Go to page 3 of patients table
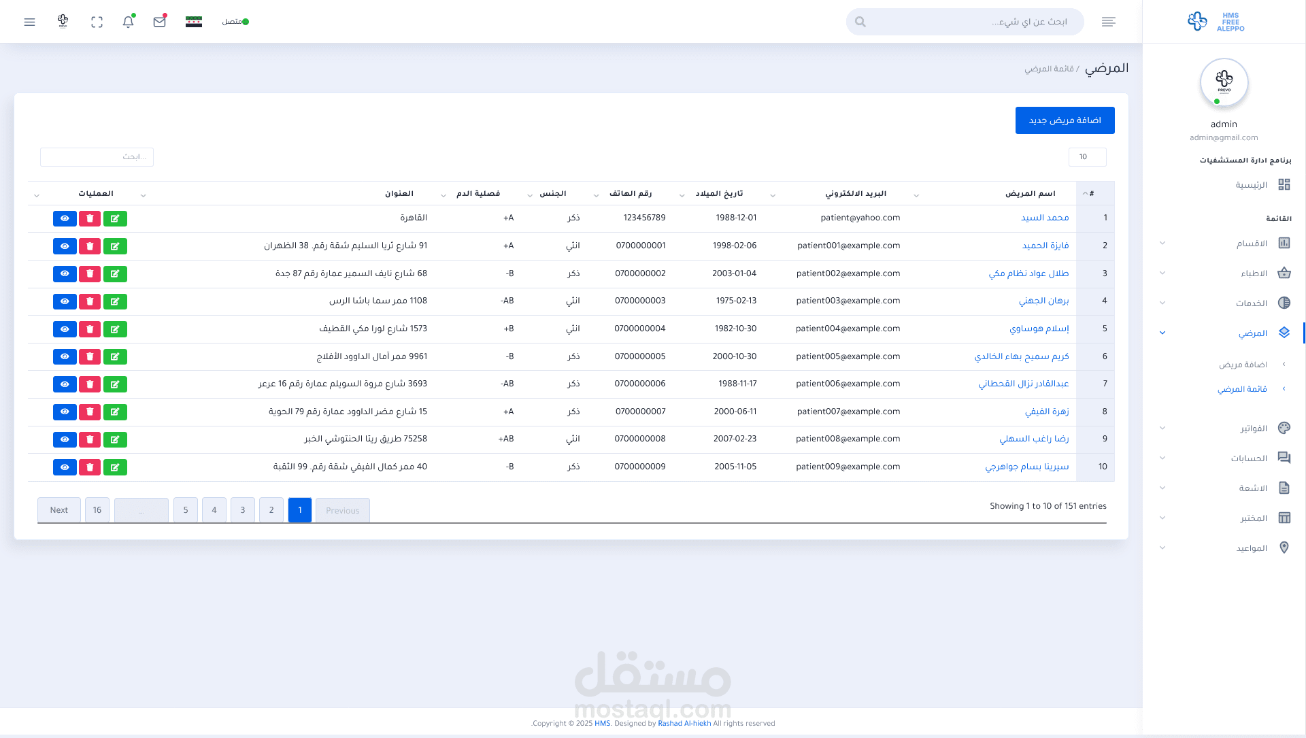The height and width of the screenshot is (738, 1306). point(243,510)
